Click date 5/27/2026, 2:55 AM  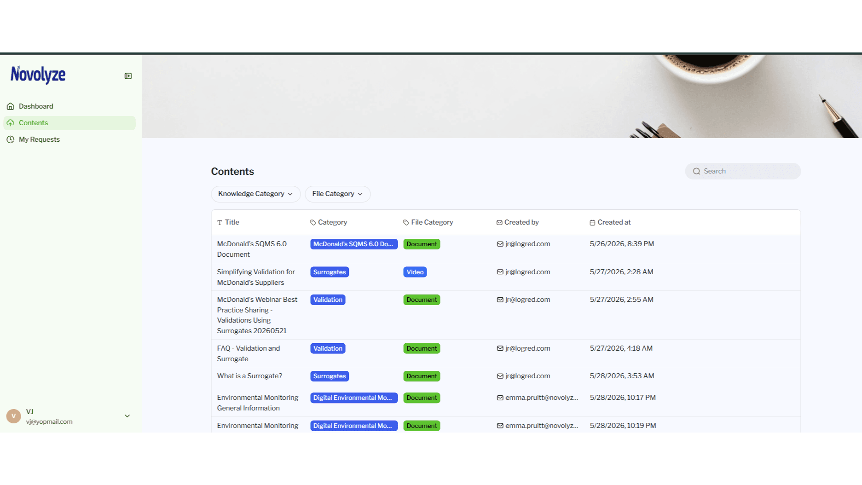621,300
